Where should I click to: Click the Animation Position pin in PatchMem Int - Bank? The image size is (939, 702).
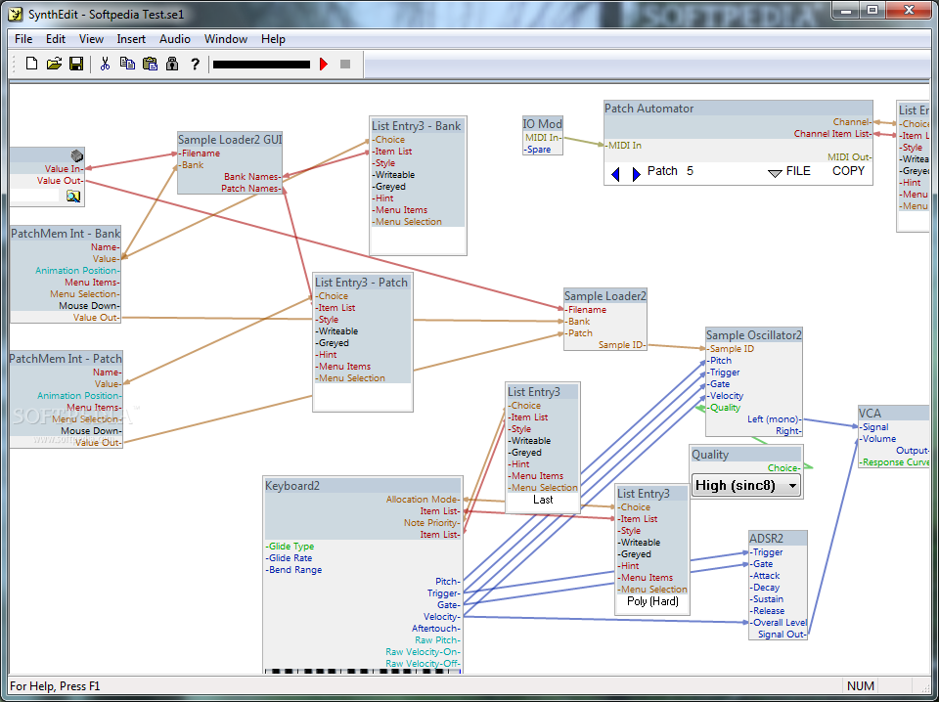tap(77, 271)
